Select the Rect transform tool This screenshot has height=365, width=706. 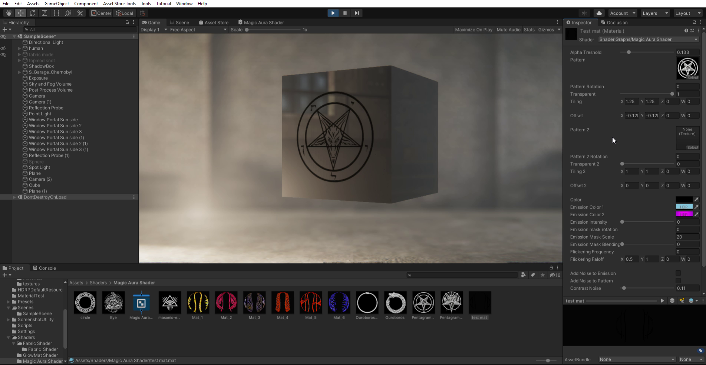(56, 13)
